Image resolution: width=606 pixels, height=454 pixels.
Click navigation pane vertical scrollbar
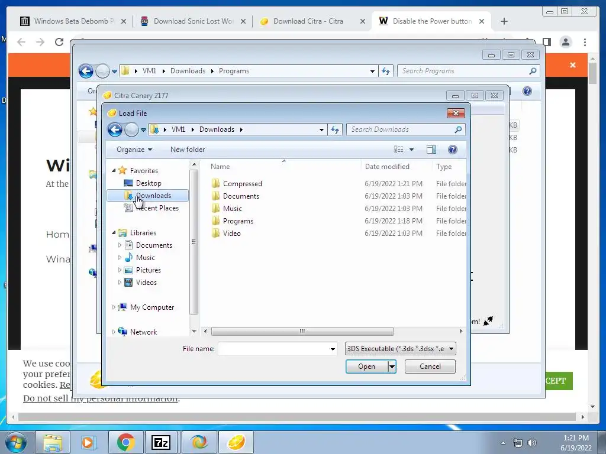[194, 242]
